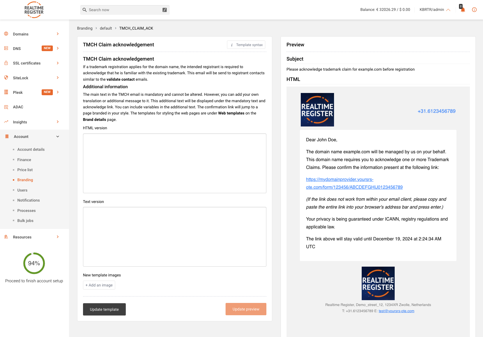Click the account balance text
483x337 pixels.
385,10
